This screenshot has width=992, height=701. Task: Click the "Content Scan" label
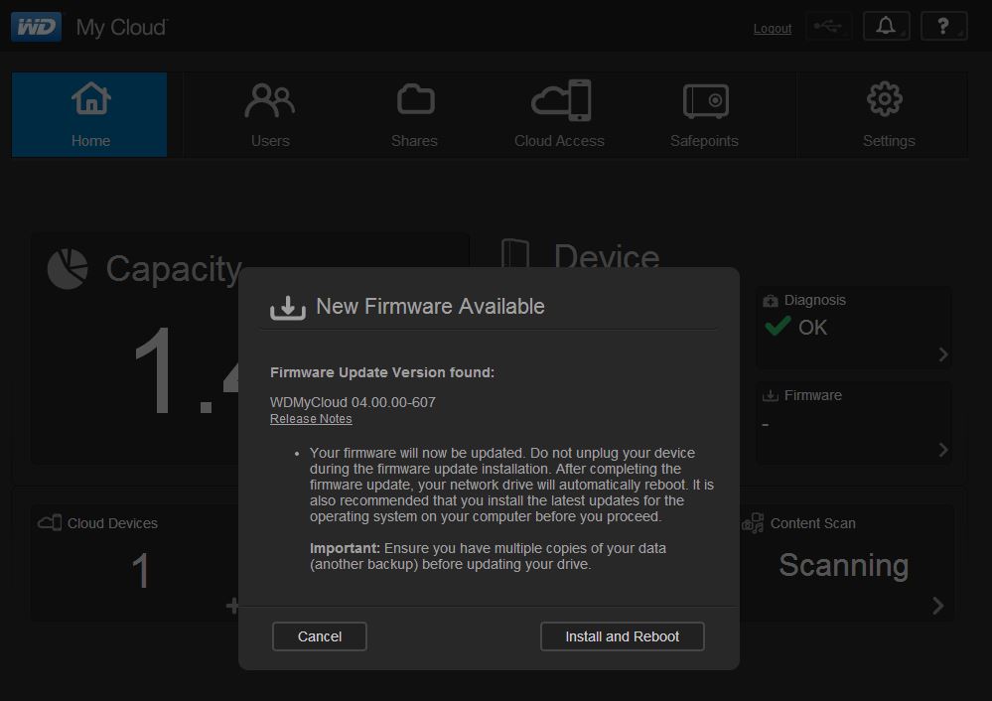coord(813,523)
